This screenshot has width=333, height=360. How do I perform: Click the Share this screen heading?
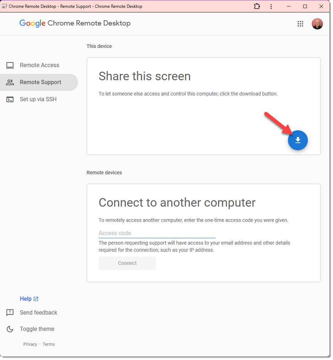click(145, 77)
